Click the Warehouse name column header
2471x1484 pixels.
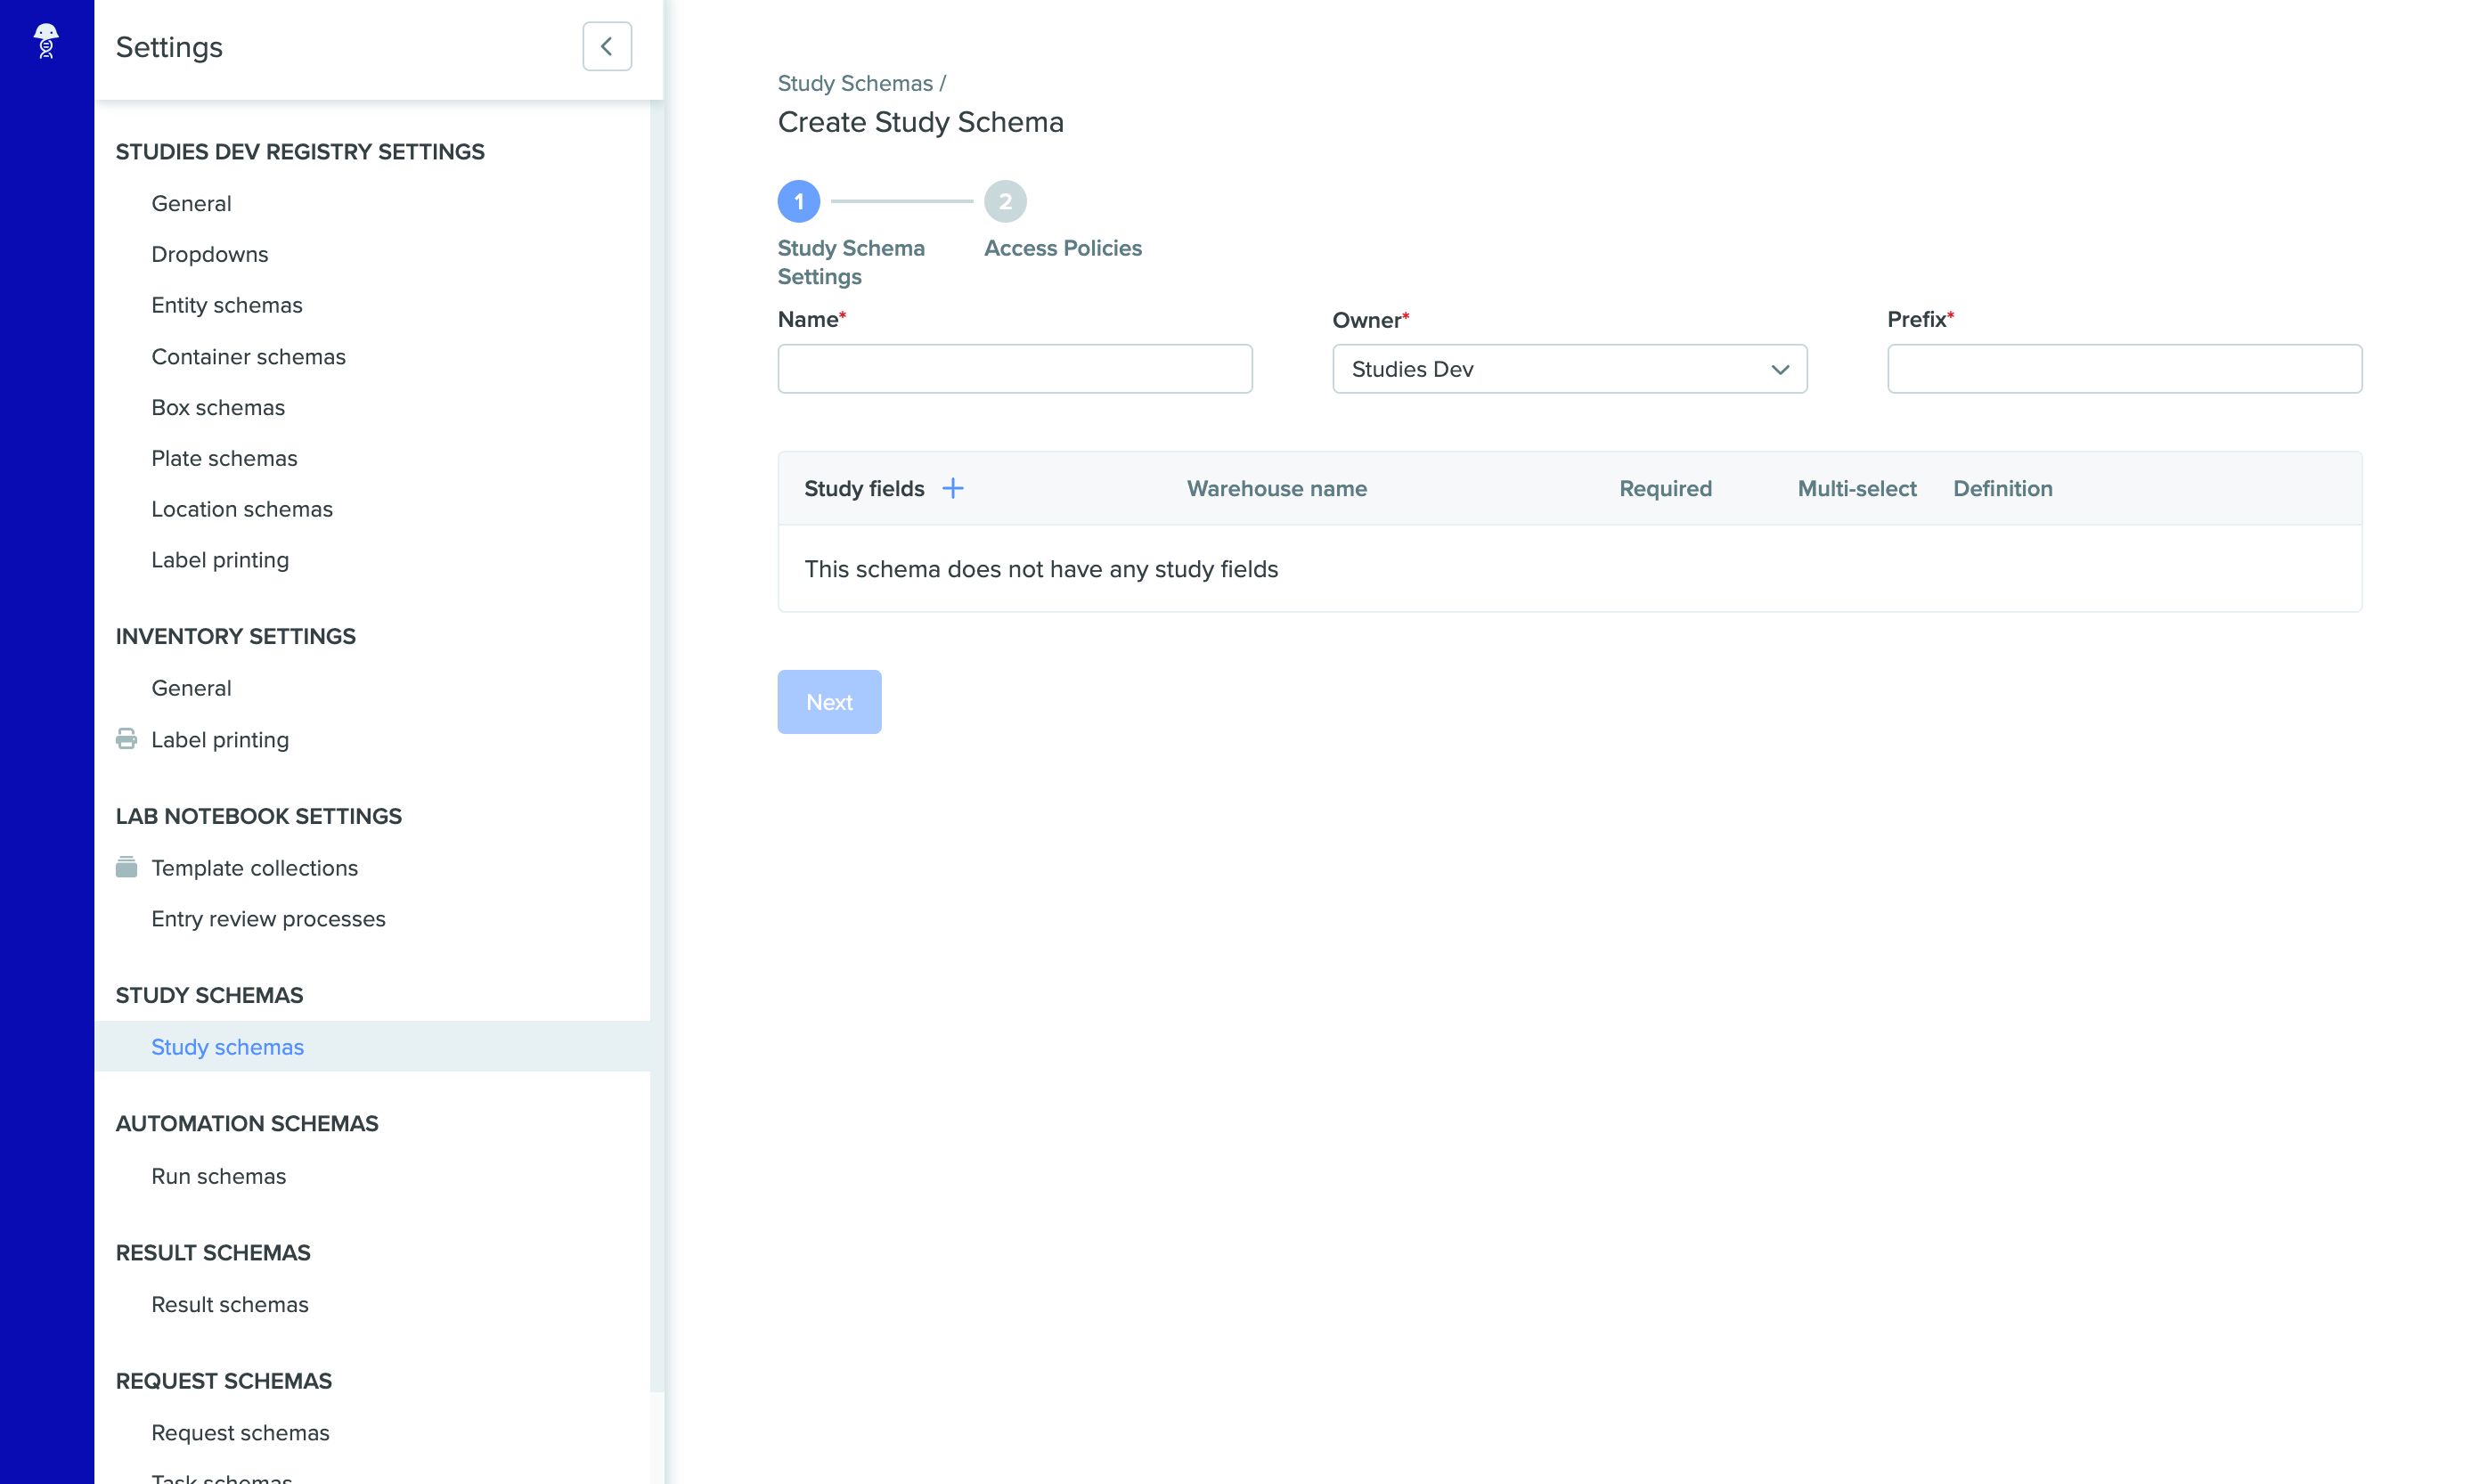coord(1277,488)
